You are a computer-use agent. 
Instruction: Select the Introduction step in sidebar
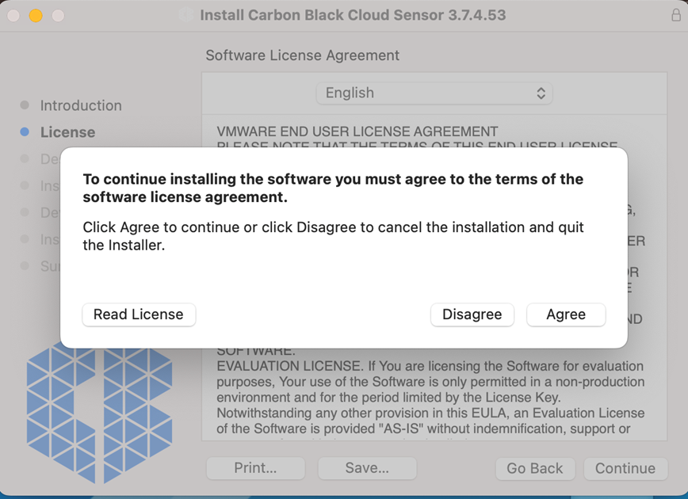pos(81,105)
